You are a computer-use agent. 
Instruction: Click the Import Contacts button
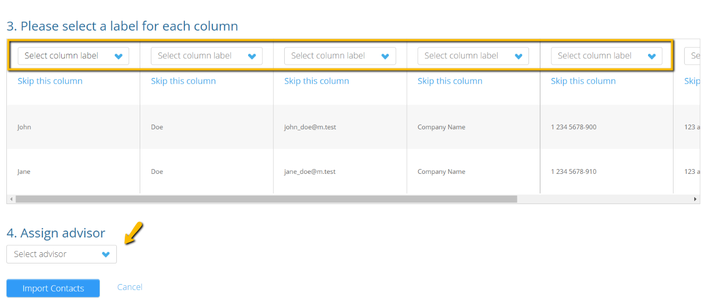tap(53, 288)
